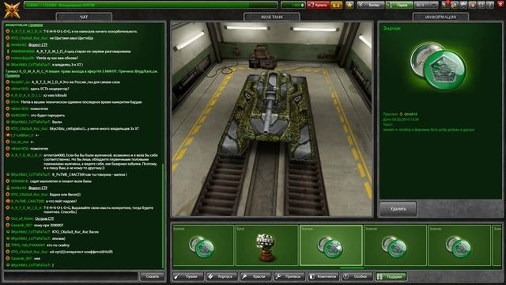Open the Правила link at chat top

(36, 25)
